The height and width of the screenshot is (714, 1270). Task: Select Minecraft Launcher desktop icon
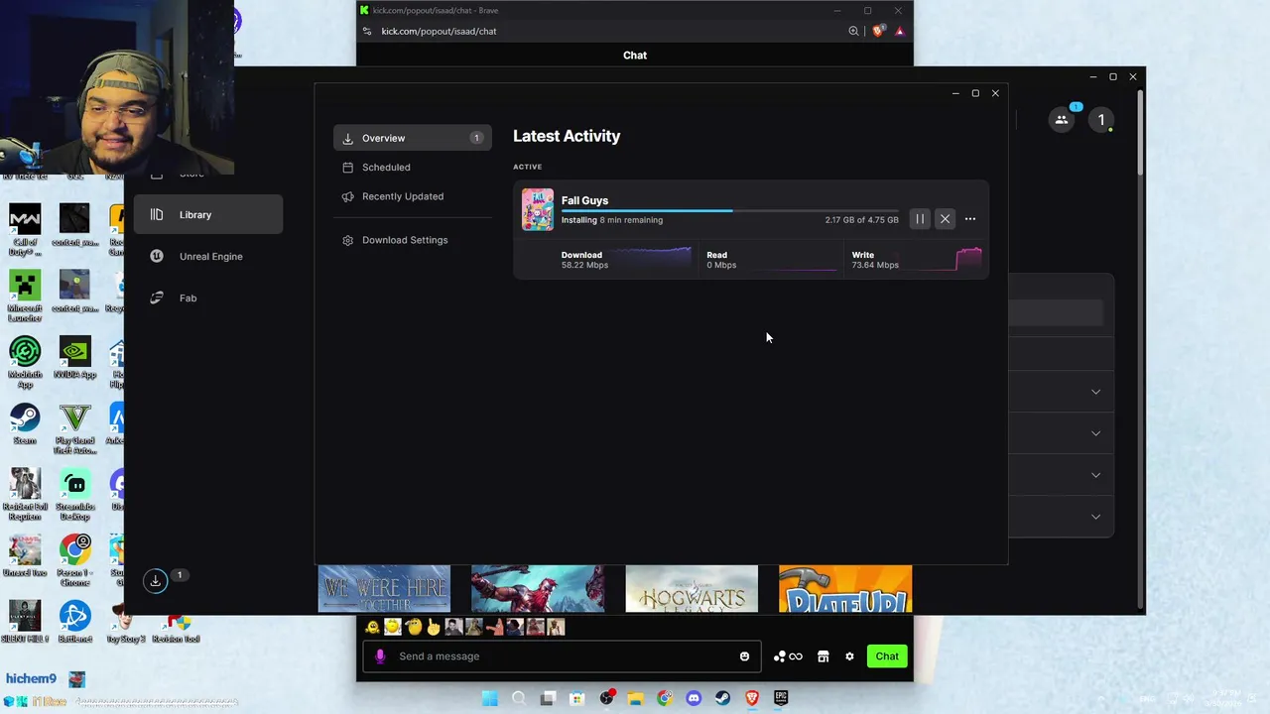tap(25, 296)
